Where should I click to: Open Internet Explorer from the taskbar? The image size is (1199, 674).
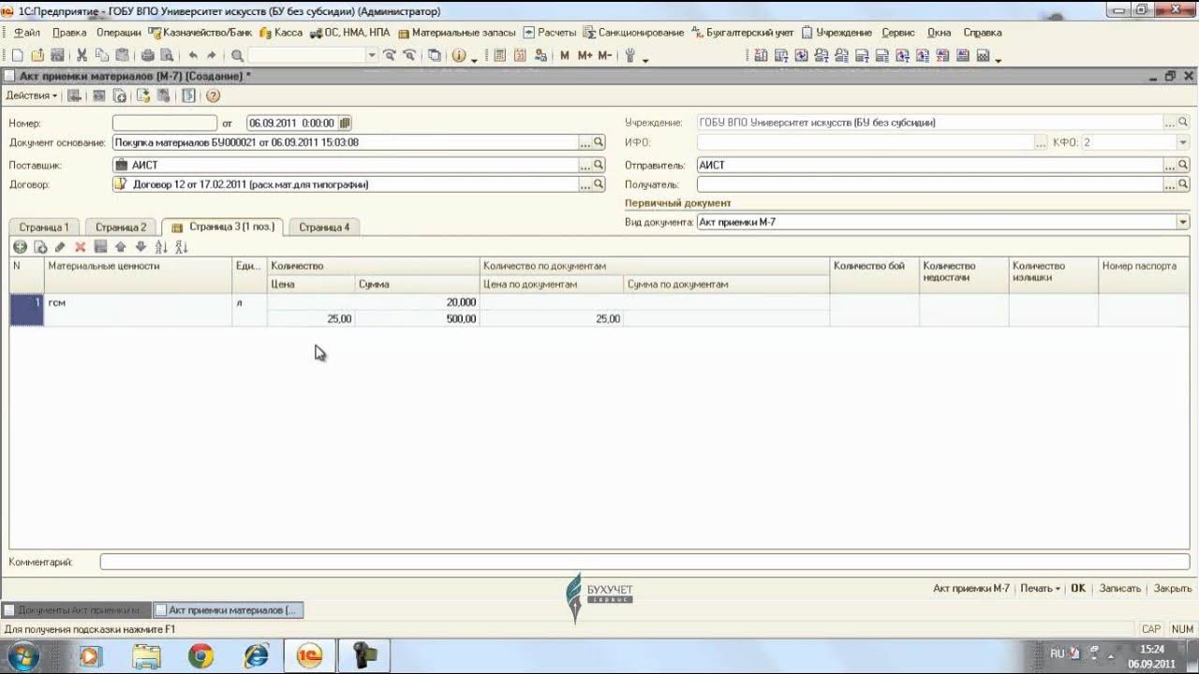pos(255,656)
